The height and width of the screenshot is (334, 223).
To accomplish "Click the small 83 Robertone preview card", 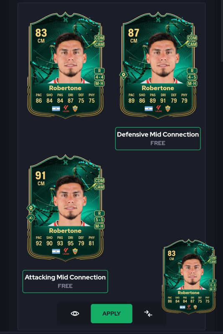I will click(x=189, y=276).
